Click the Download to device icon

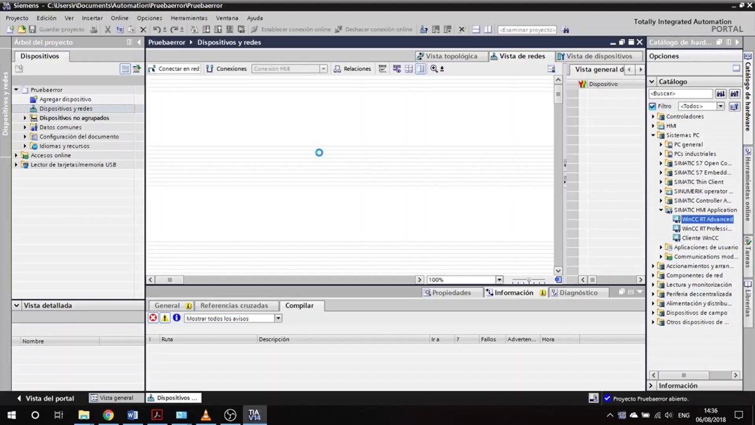click(206, 30)
